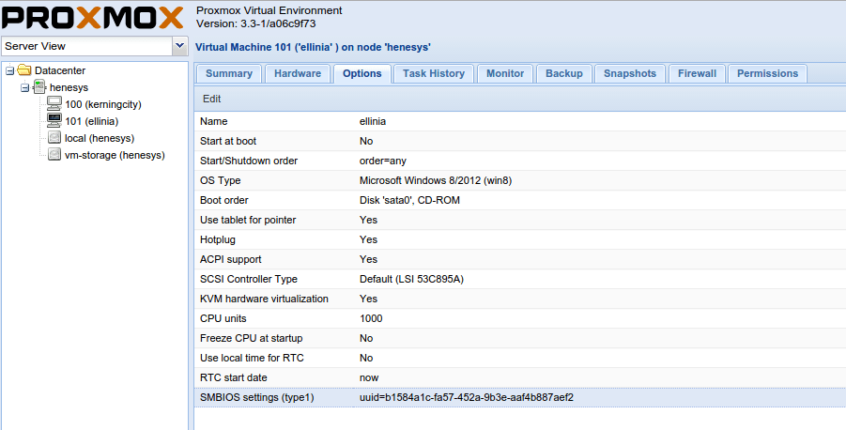Click the local storage disk icon
Viewport: 846px width, 430px height.
tap(54, 138)
